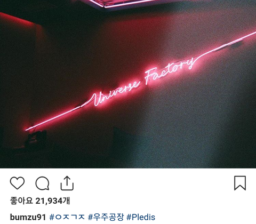Tap the neon word Universe in the photo
The height and width of the screenshot is (224, 256).
[116, 94]
